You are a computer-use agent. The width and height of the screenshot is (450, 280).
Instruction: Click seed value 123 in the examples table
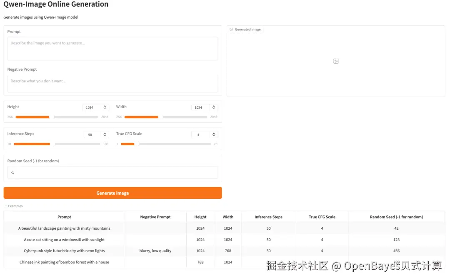(396, 240)
